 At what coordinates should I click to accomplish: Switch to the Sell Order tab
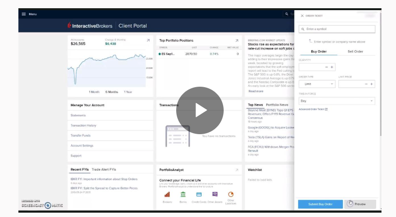355,51
